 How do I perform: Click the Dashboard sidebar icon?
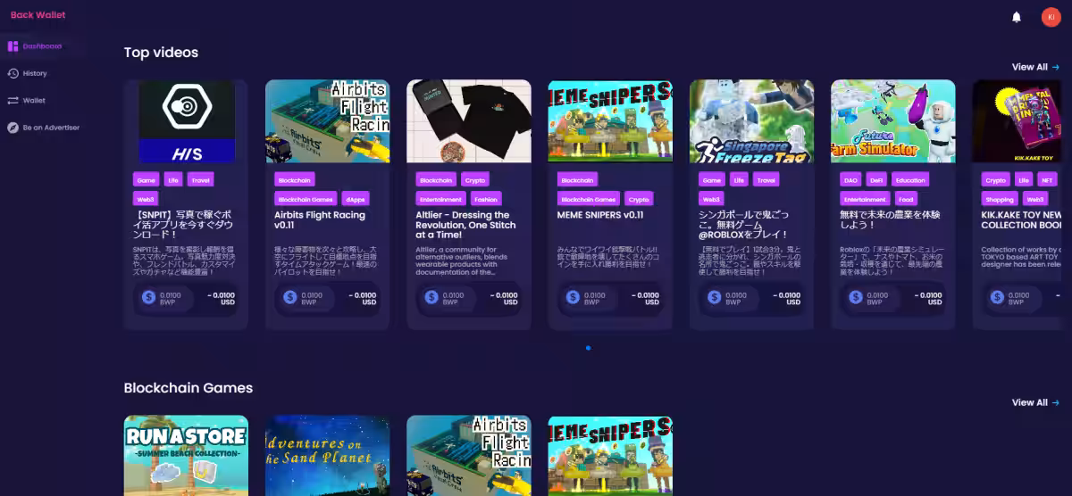13,46
